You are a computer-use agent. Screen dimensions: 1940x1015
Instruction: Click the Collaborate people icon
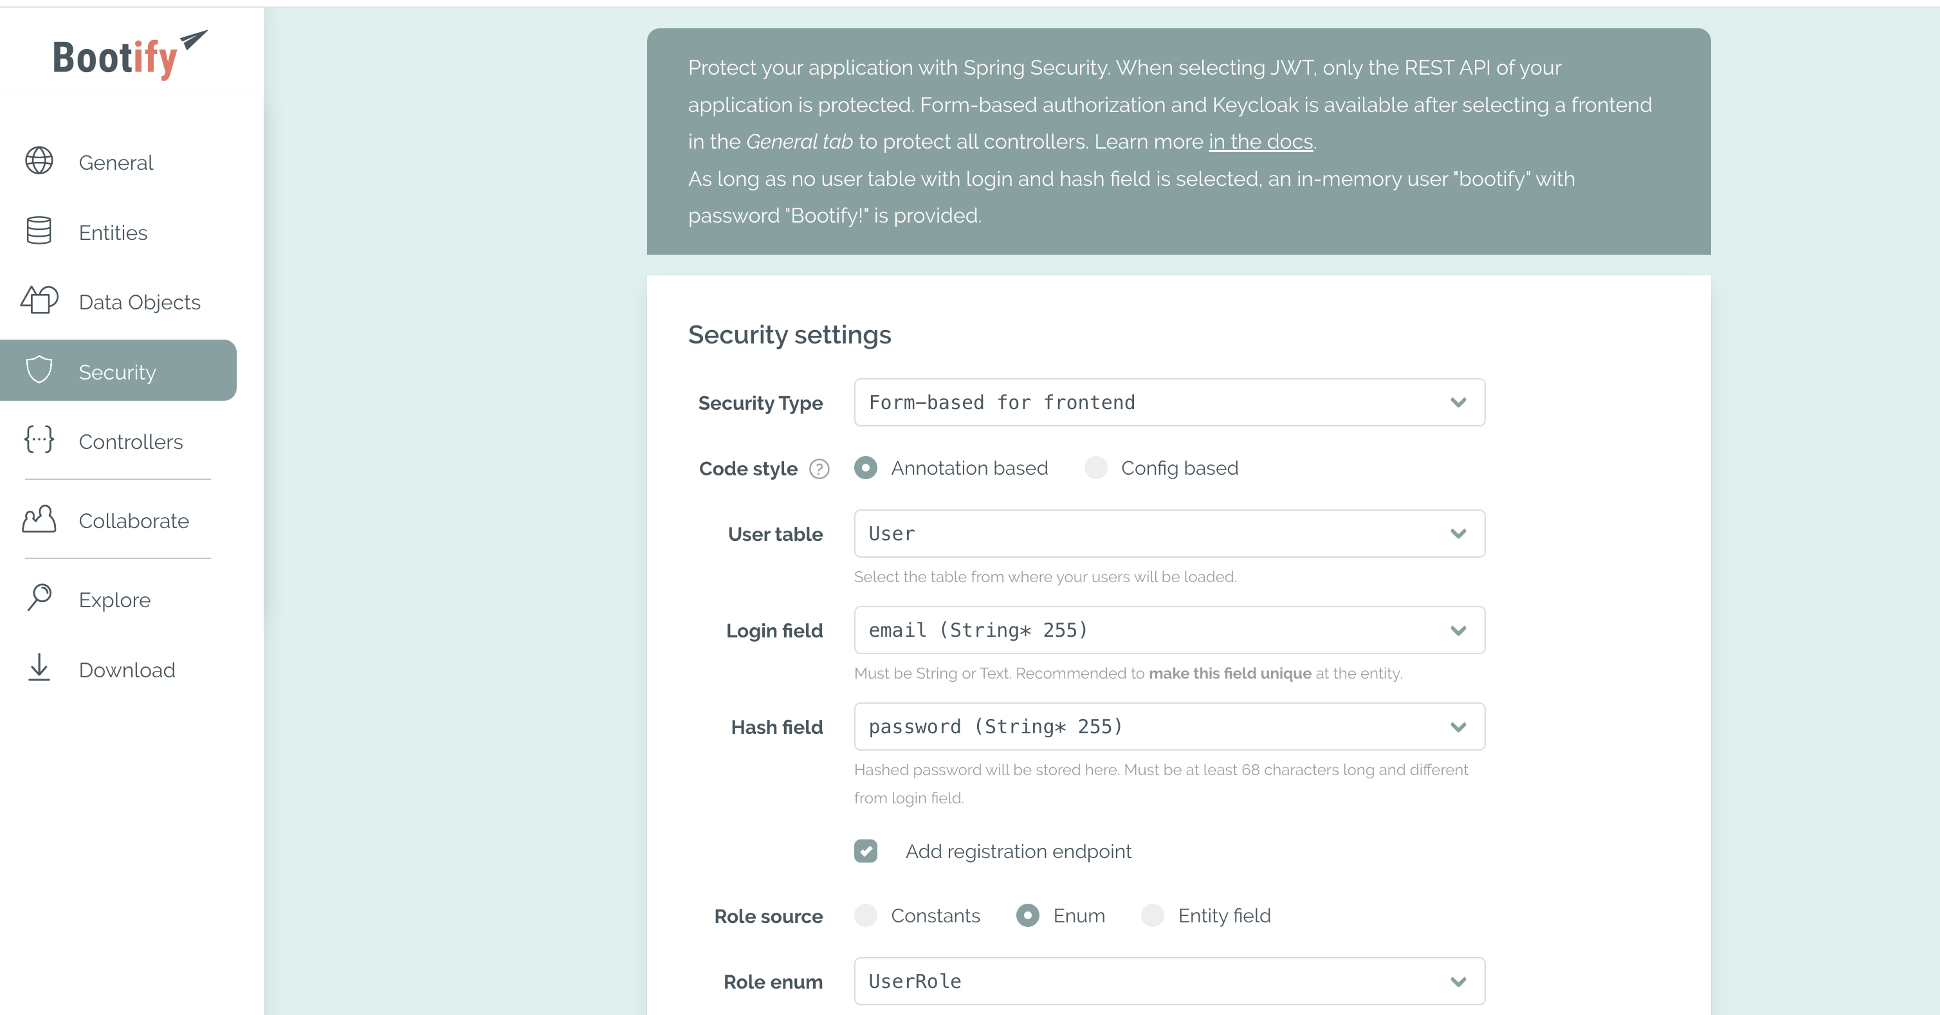[x=39, y=519]
